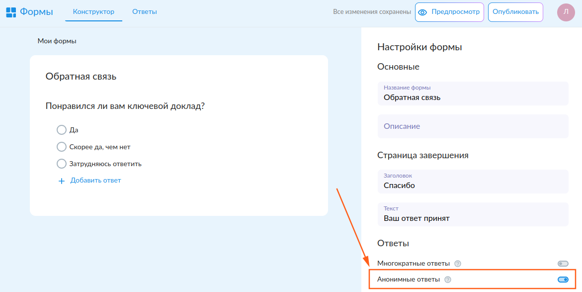The height and width of the screenshot is (292, 582).
Task: Switch to the Ответы tab
Action: pos(145,12)
